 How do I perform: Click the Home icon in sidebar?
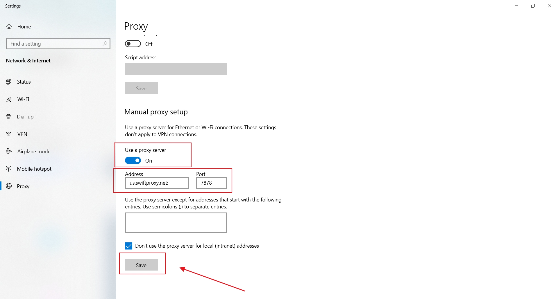9,27
